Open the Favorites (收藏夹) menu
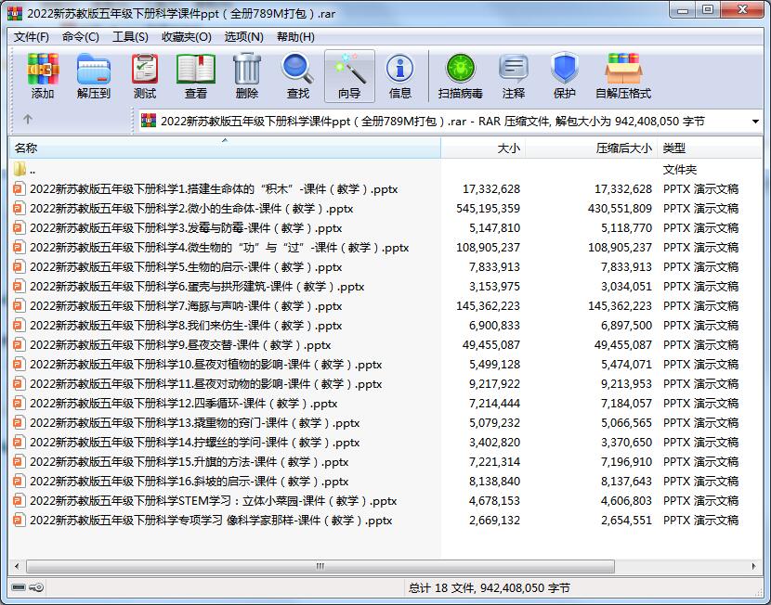Image resolution: width=771 pixels, height=605 pixels. click(x=187, y=37)
